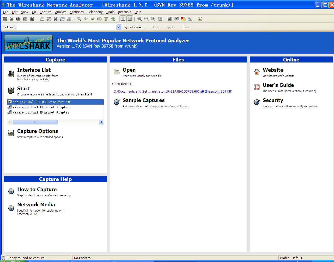Click the Expression... filter button
Screen dimensions: 334x262
pyautogui.click(x=134, y=27)
